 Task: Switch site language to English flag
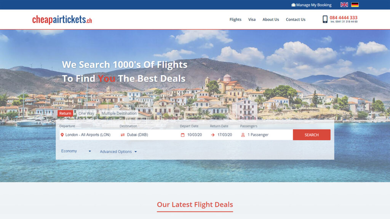(344, 5)
